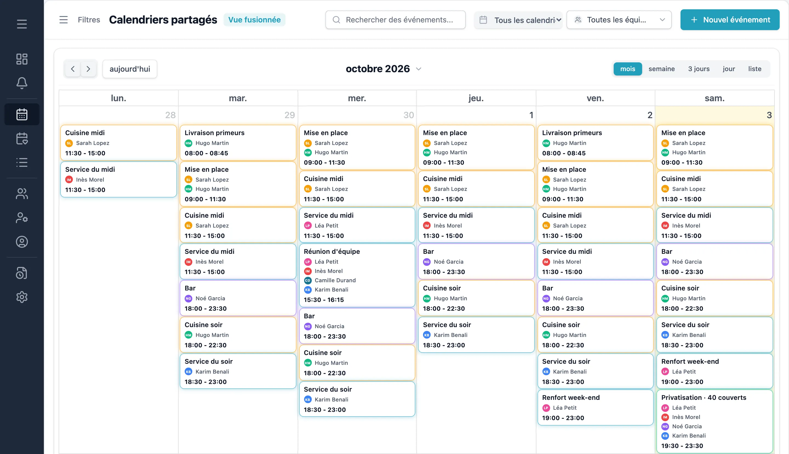Open Renfort week-end event on Friday 2

click(x=595, y=408)
